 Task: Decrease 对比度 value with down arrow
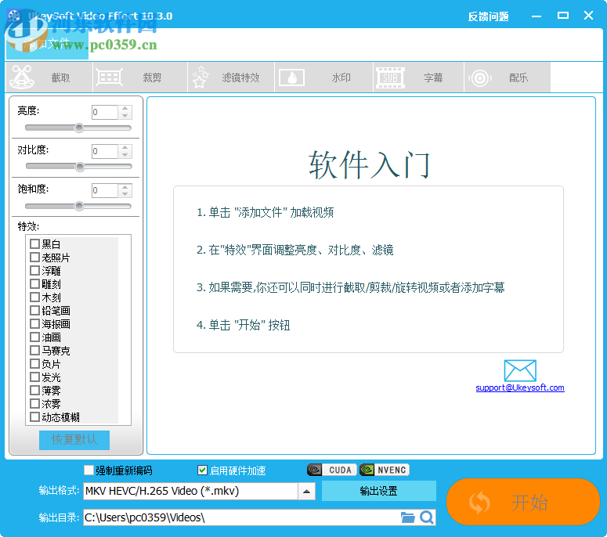[125, 155]
